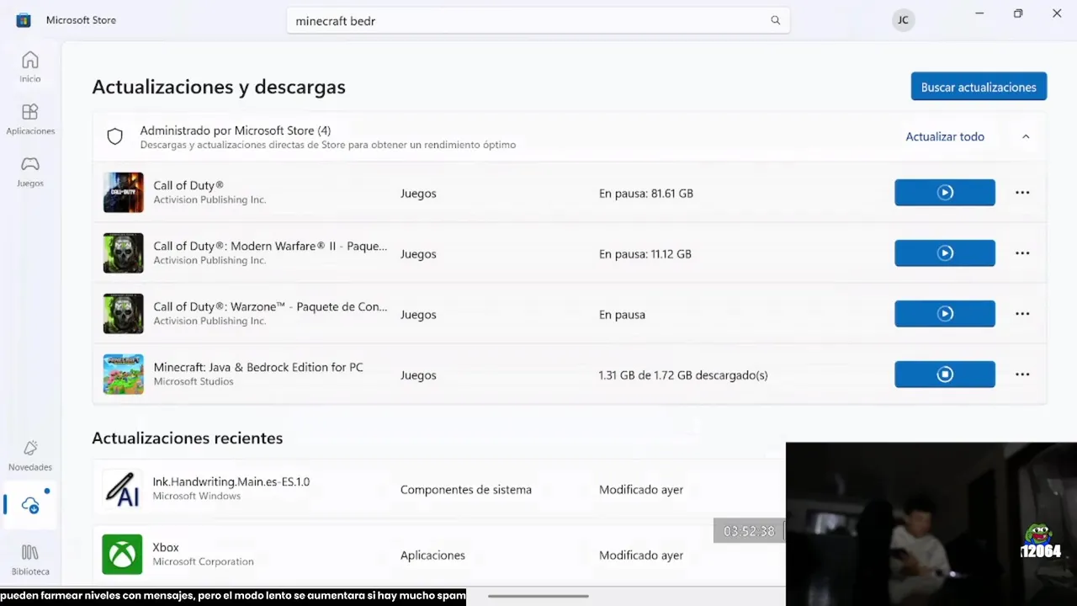Click 'Microsoft Studios' publisher text
Screen dimensions: 1077x606
[x=194, y=381]
